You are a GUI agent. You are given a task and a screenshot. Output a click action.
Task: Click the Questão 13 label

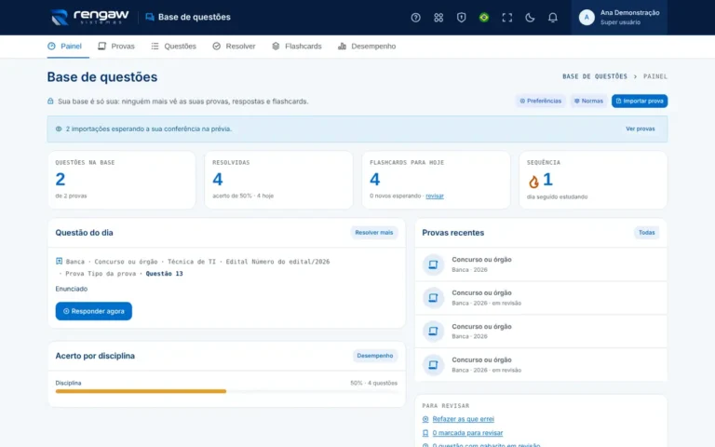[x=164, y=274]
